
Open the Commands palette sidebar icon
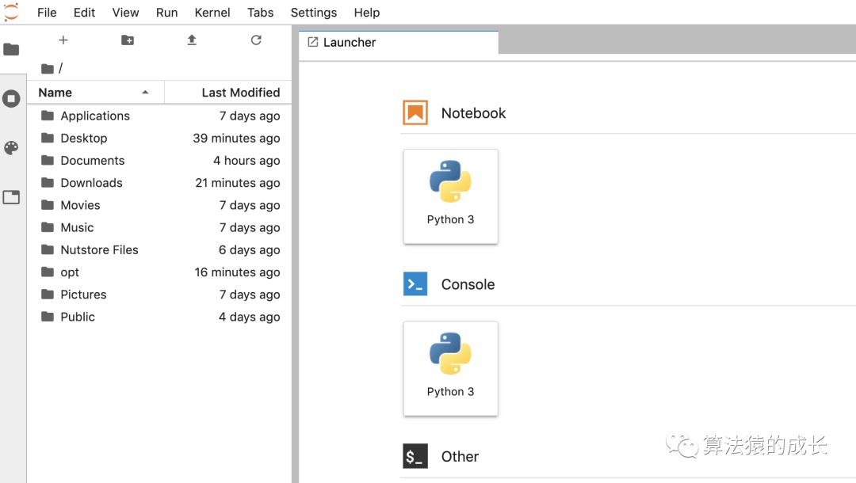point(11,148)
